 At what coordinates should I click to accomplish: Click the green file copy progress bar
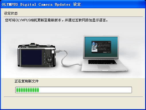[73, 90]
